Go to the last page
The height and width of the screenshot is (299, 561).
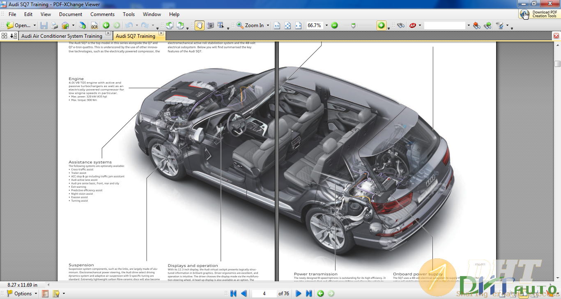click(x=309, y=293)
